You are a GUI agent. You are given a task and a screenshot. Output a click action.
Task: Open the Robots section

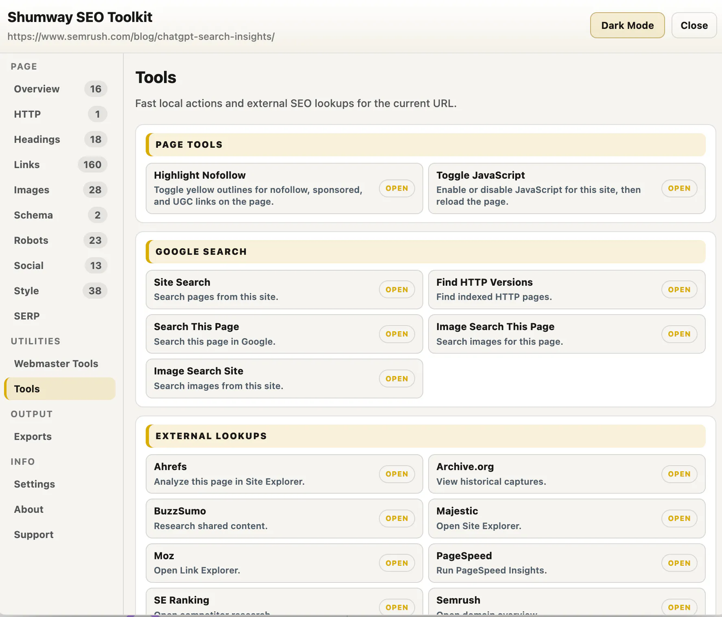60,240
